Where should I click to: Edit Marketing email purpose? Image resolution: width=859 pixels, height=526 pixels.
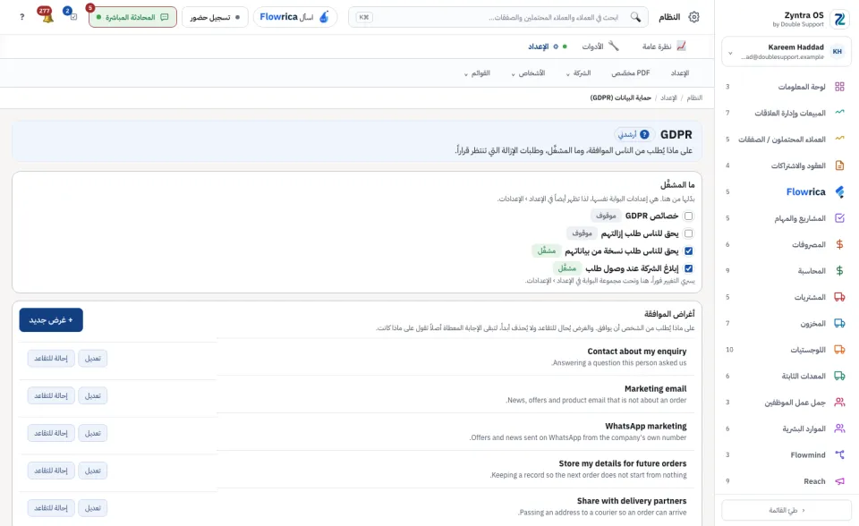(92, 395)
